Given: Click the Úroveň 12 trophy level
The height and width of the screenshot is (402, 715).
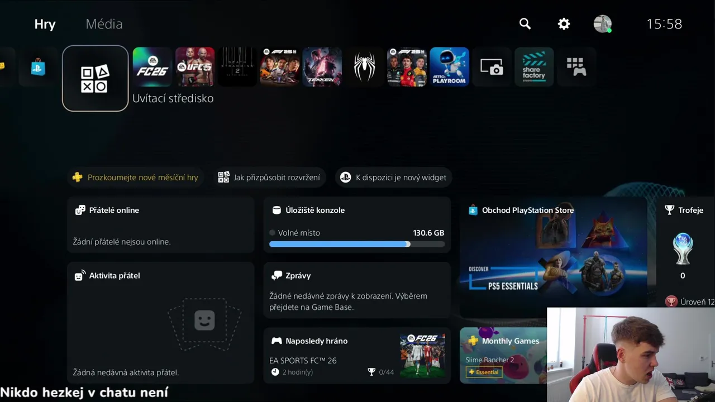Looking at the screenshot, I should pyautogui.click(x=690, y=301).
